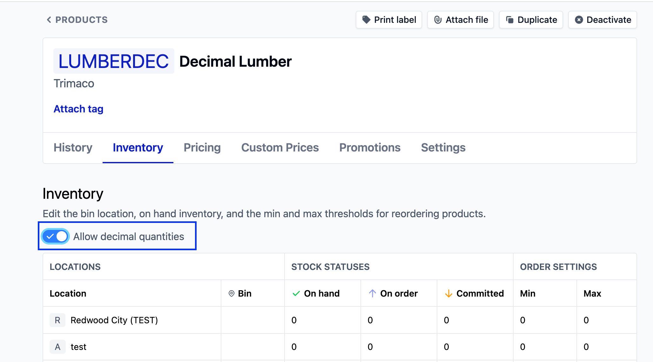
Task: Click the orange Committed down-arrow icon
Action: pos(448,293)
